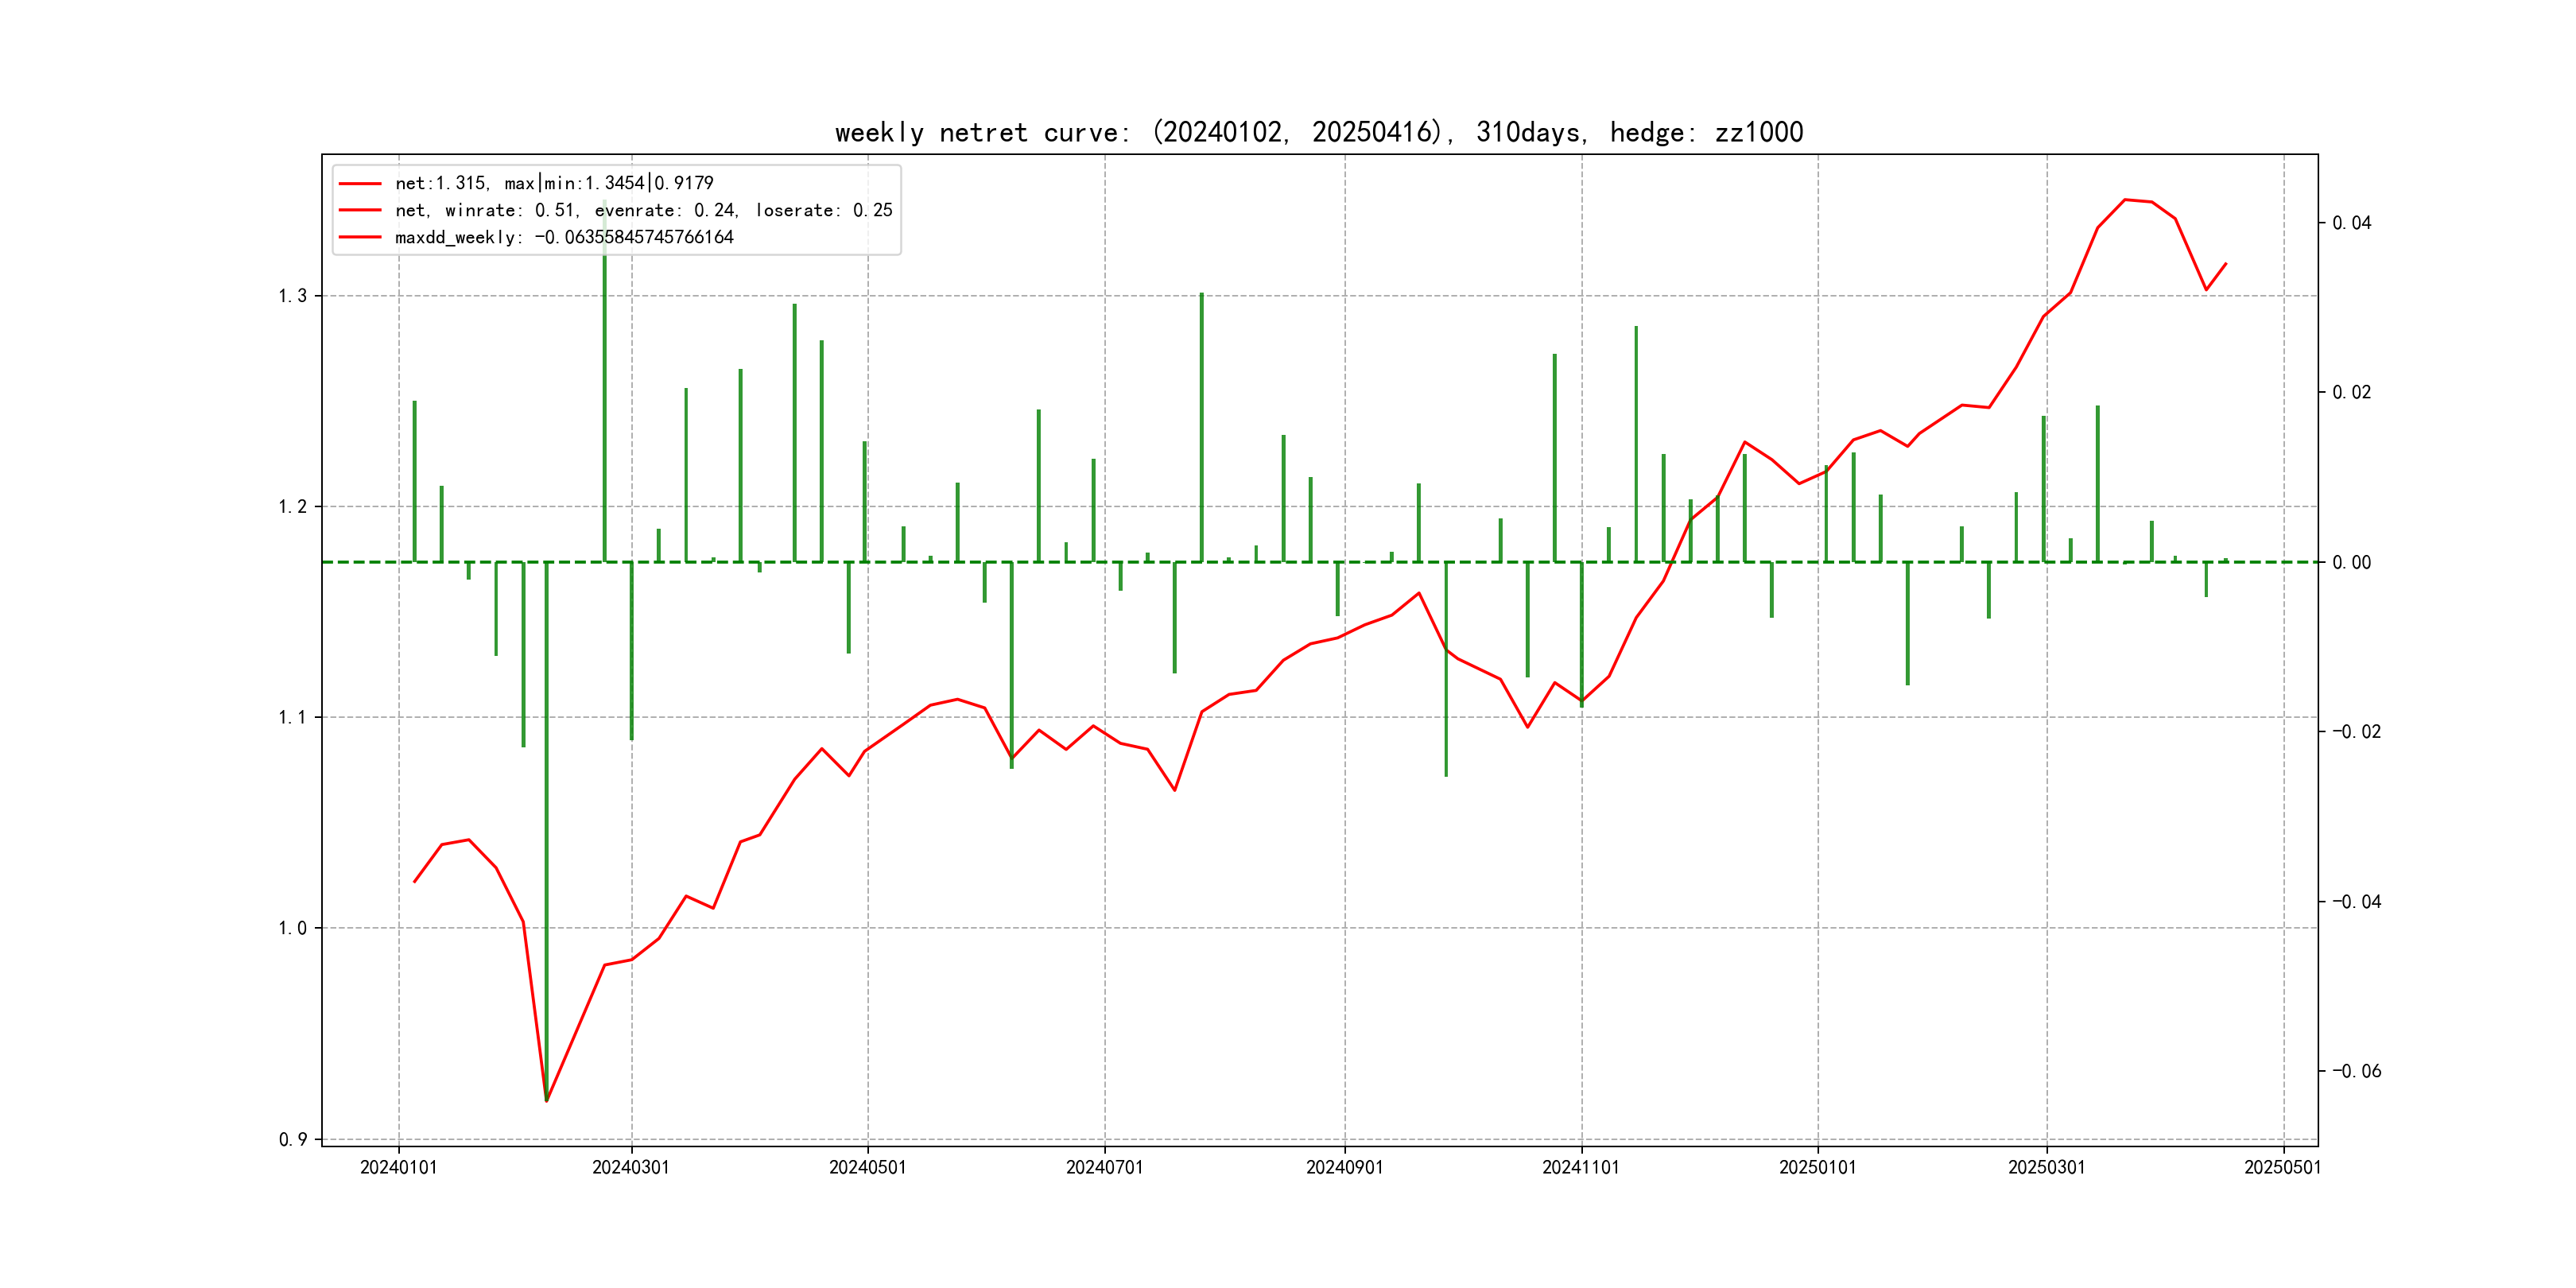Click the red curve's lowest point
Image resolution: width=2576 pixels, height=1288 pixels.
[x=546, y=1100]
